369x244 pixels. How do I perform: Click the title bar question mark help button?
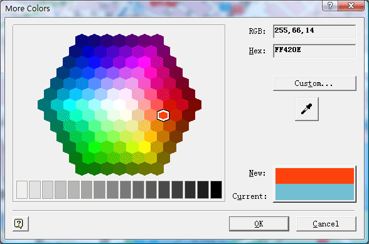[x=330, y=6]
